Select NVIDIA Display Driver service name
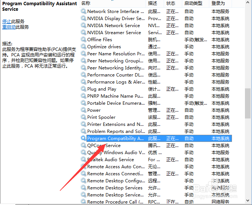 [116, 19]
